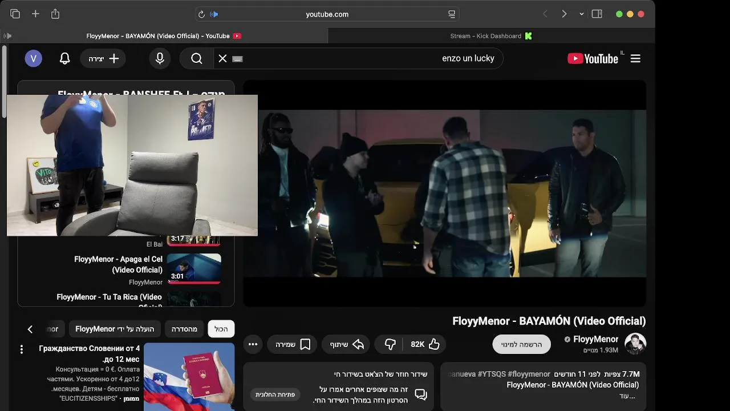Open the reader icon in address bar
This screenshot has width=730, height=411.
pos(452,14)
